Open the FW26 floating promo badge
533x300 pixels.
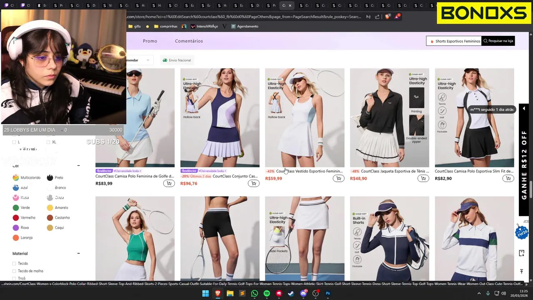(x=522, y=232)
